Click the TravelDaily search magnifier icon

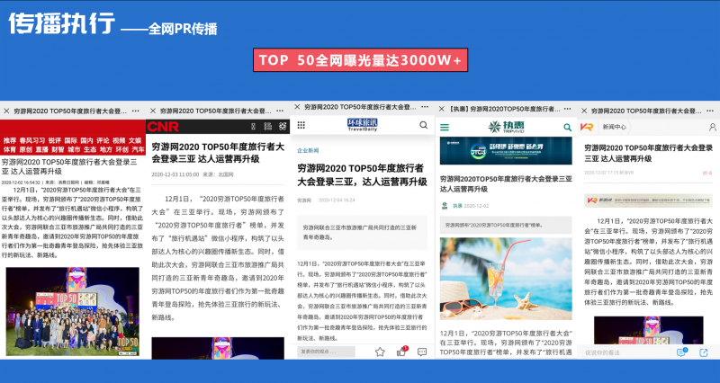coord(423,125)
